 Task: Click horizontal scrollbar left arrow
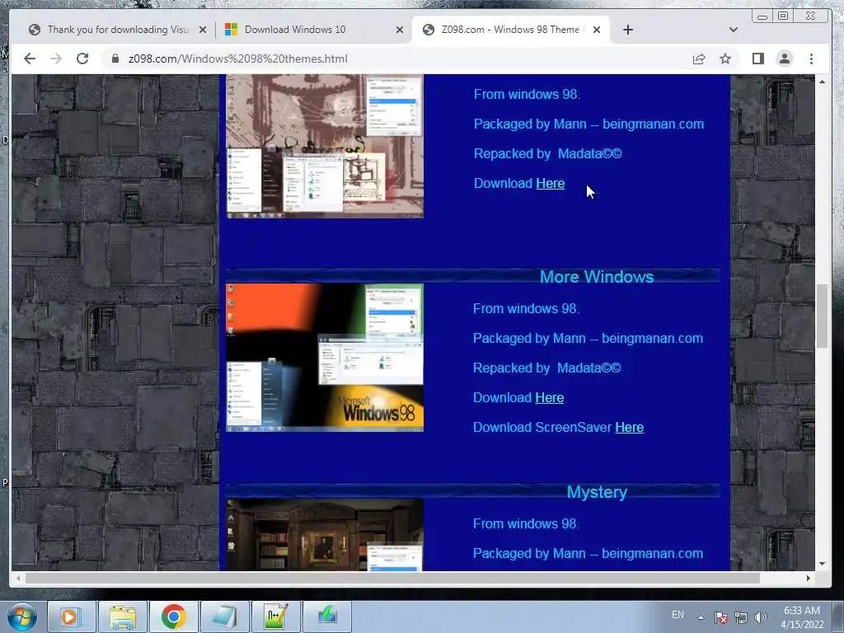click(18, 578)
